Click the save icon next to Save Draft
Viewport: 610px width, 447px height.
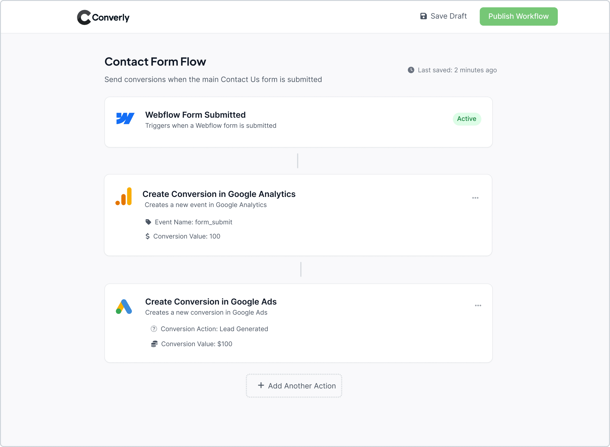coord(423,16)
